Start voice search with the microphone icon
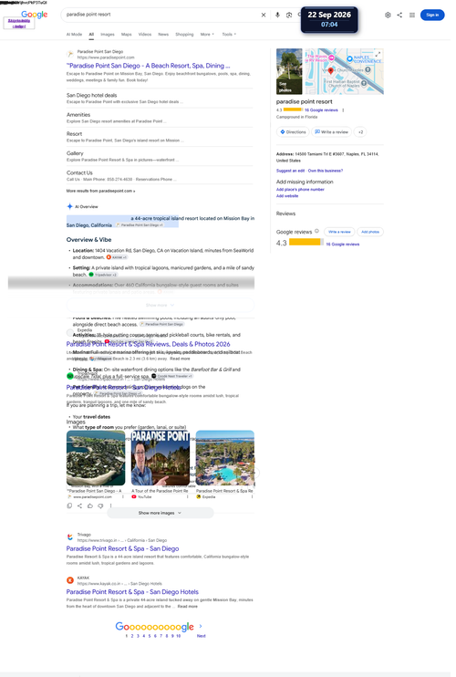Viewport: 456px width, 677px height. [277, 15]
